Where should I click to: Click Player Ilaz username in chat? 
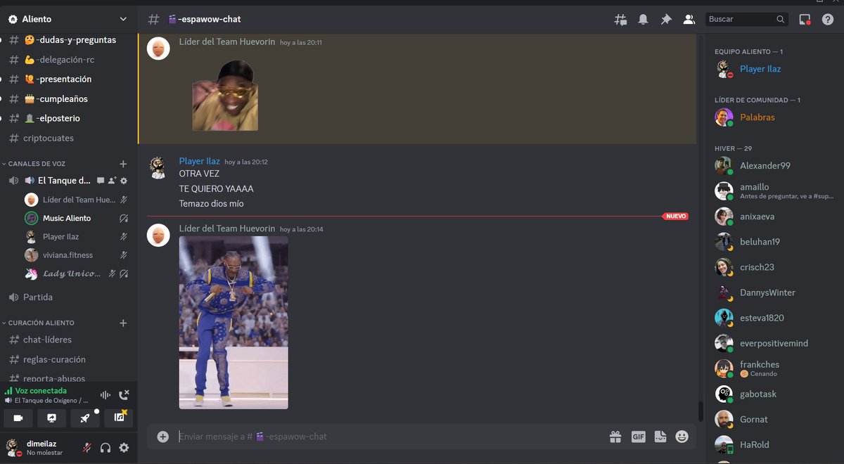click(x=200, y=162)
